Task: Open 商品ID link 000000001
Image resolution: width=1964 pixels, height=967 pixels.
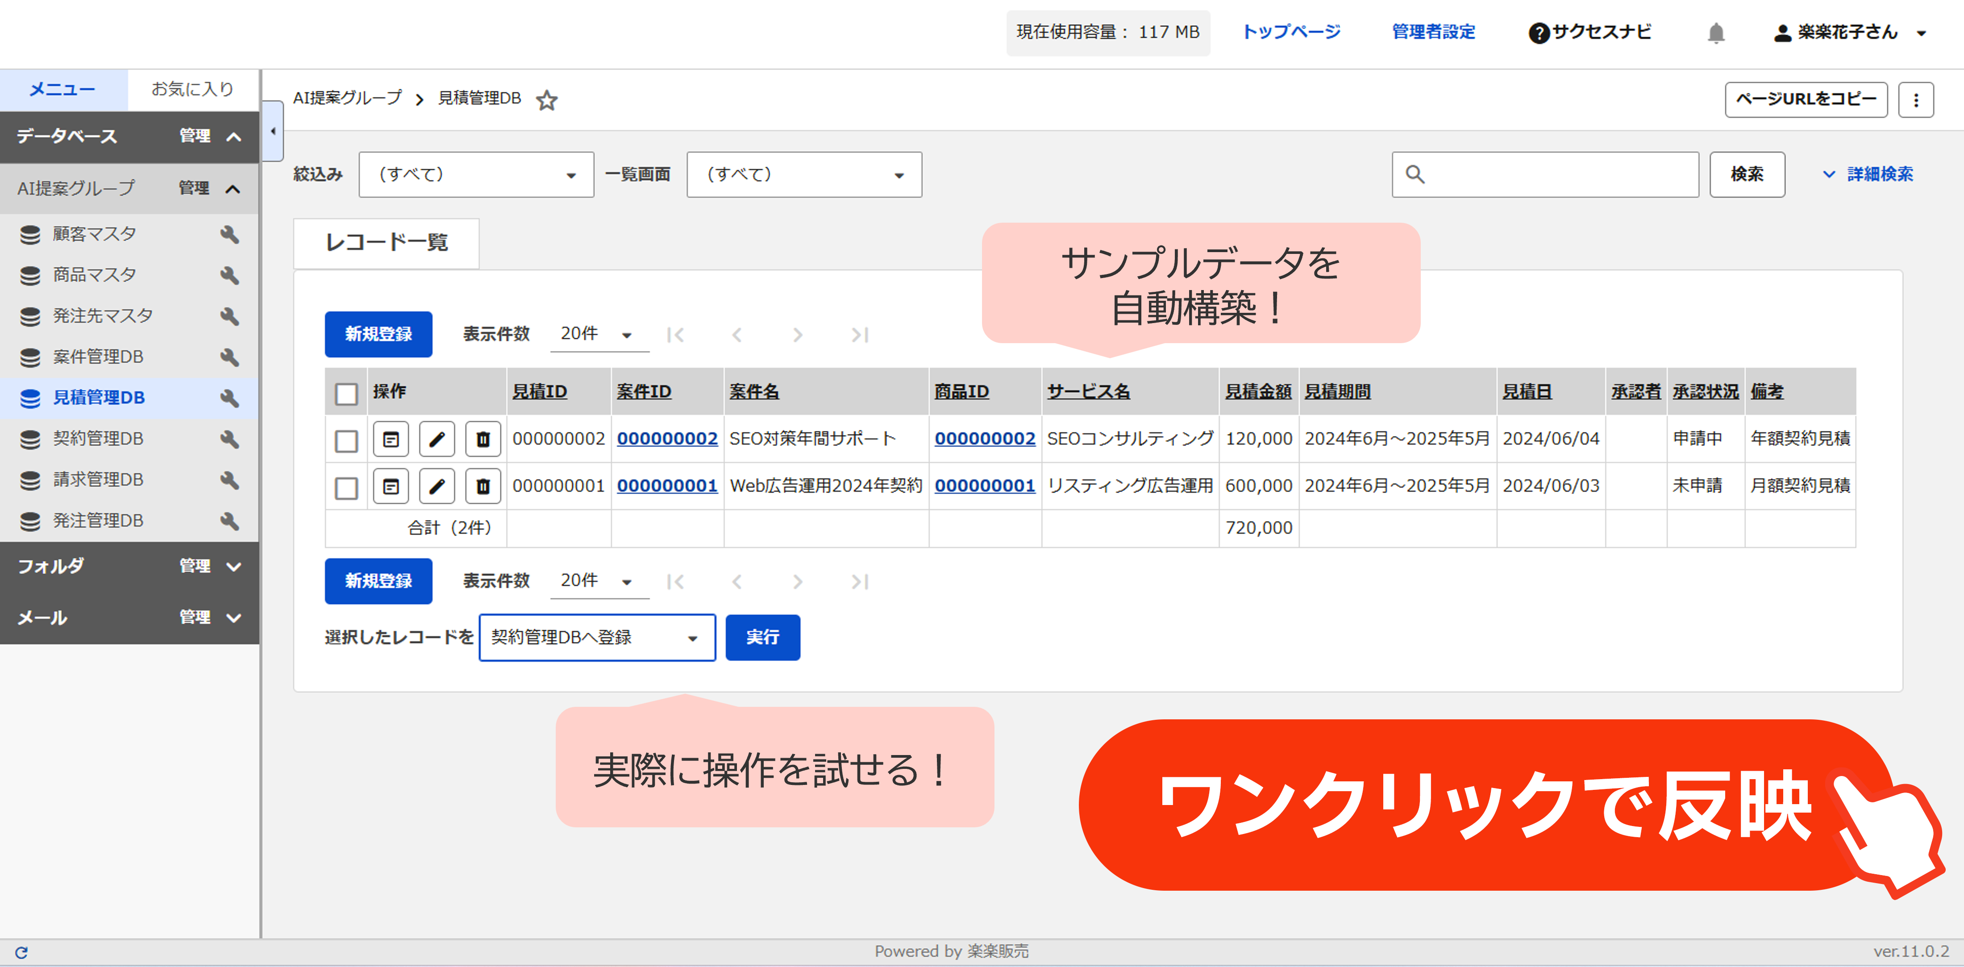Action: click(985, 486)
